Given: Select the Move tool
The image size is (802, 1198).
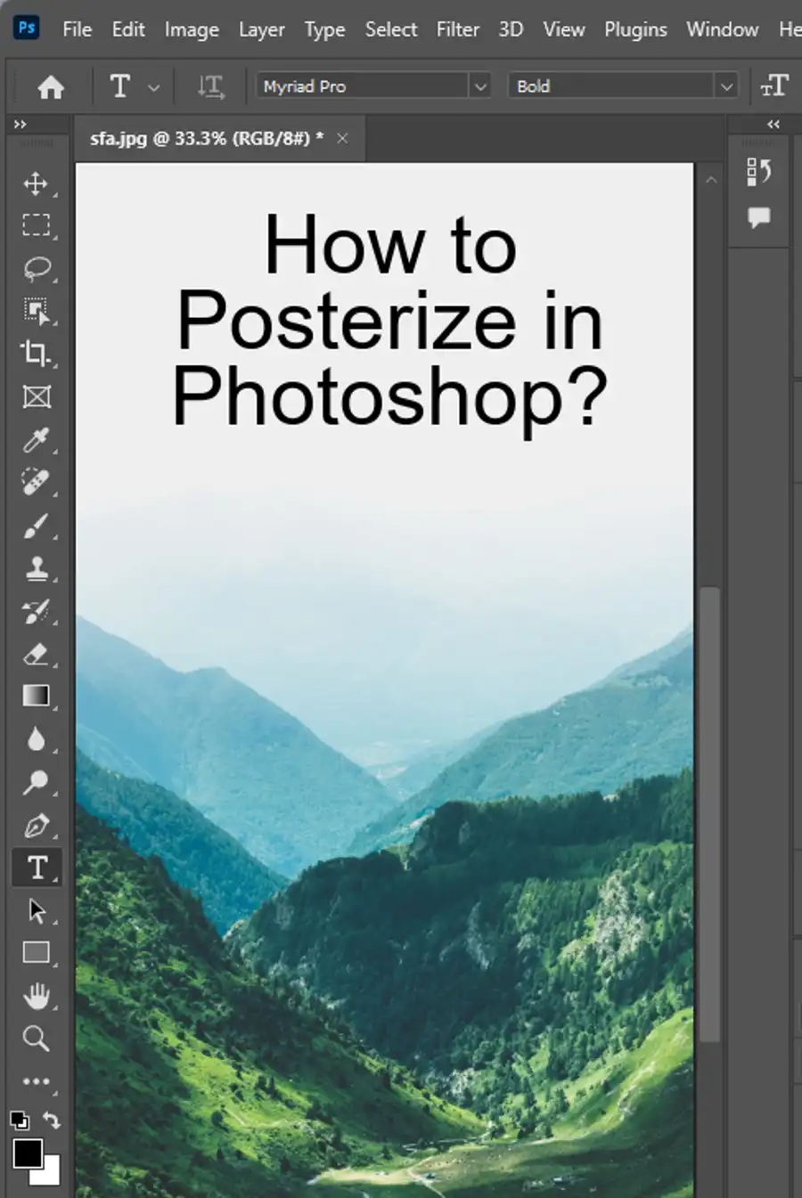Looking at the screenshot, I should click(x=36, y=183).
